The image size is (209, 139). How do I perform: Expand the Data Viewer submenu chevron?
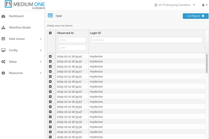41,39
